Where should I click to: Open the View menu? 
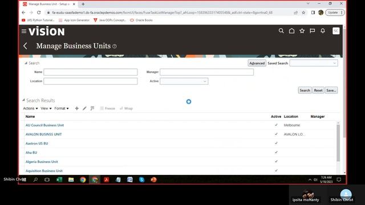point(46,108)
